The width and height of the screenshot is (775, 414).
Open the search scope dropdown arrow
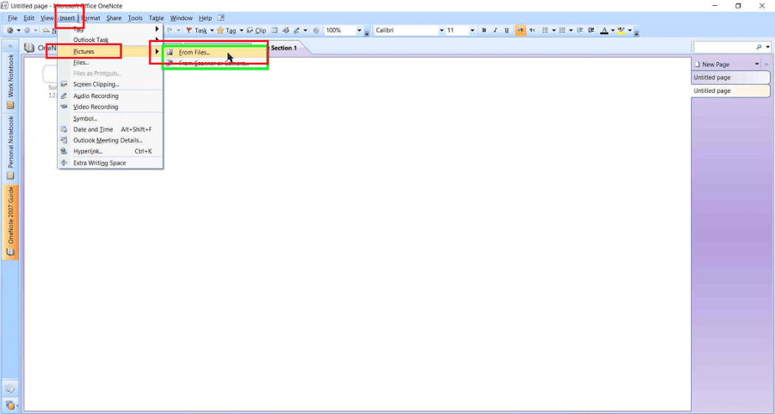(768, 47)
